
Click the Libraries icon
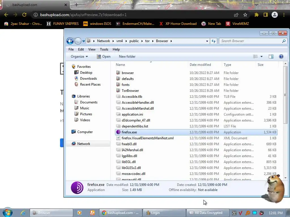(74, 96)
